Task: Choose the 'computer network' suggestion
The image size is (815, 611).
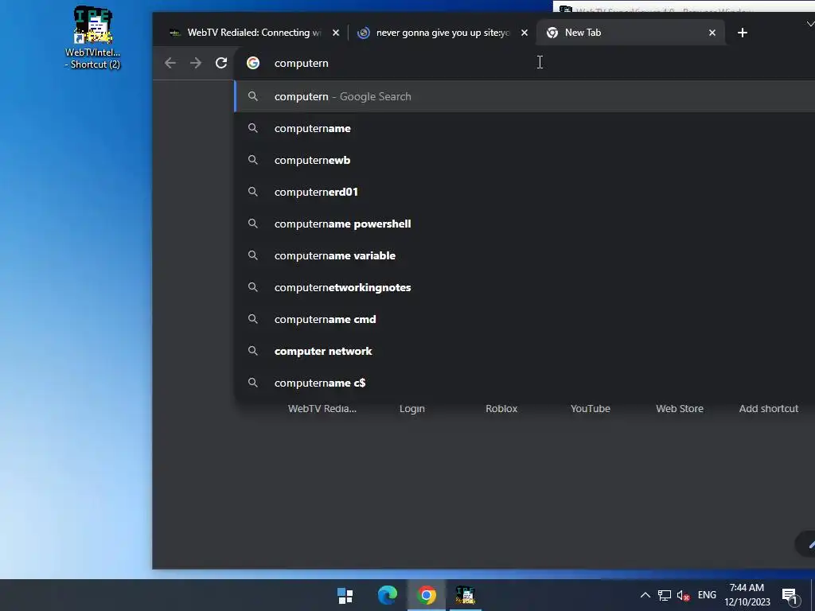Action: tap(525, 351)
